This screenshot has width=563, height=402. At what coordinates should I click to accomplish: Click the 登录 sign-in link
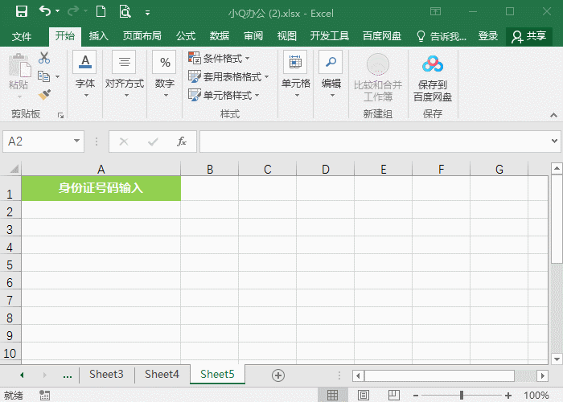coord(488,36)
